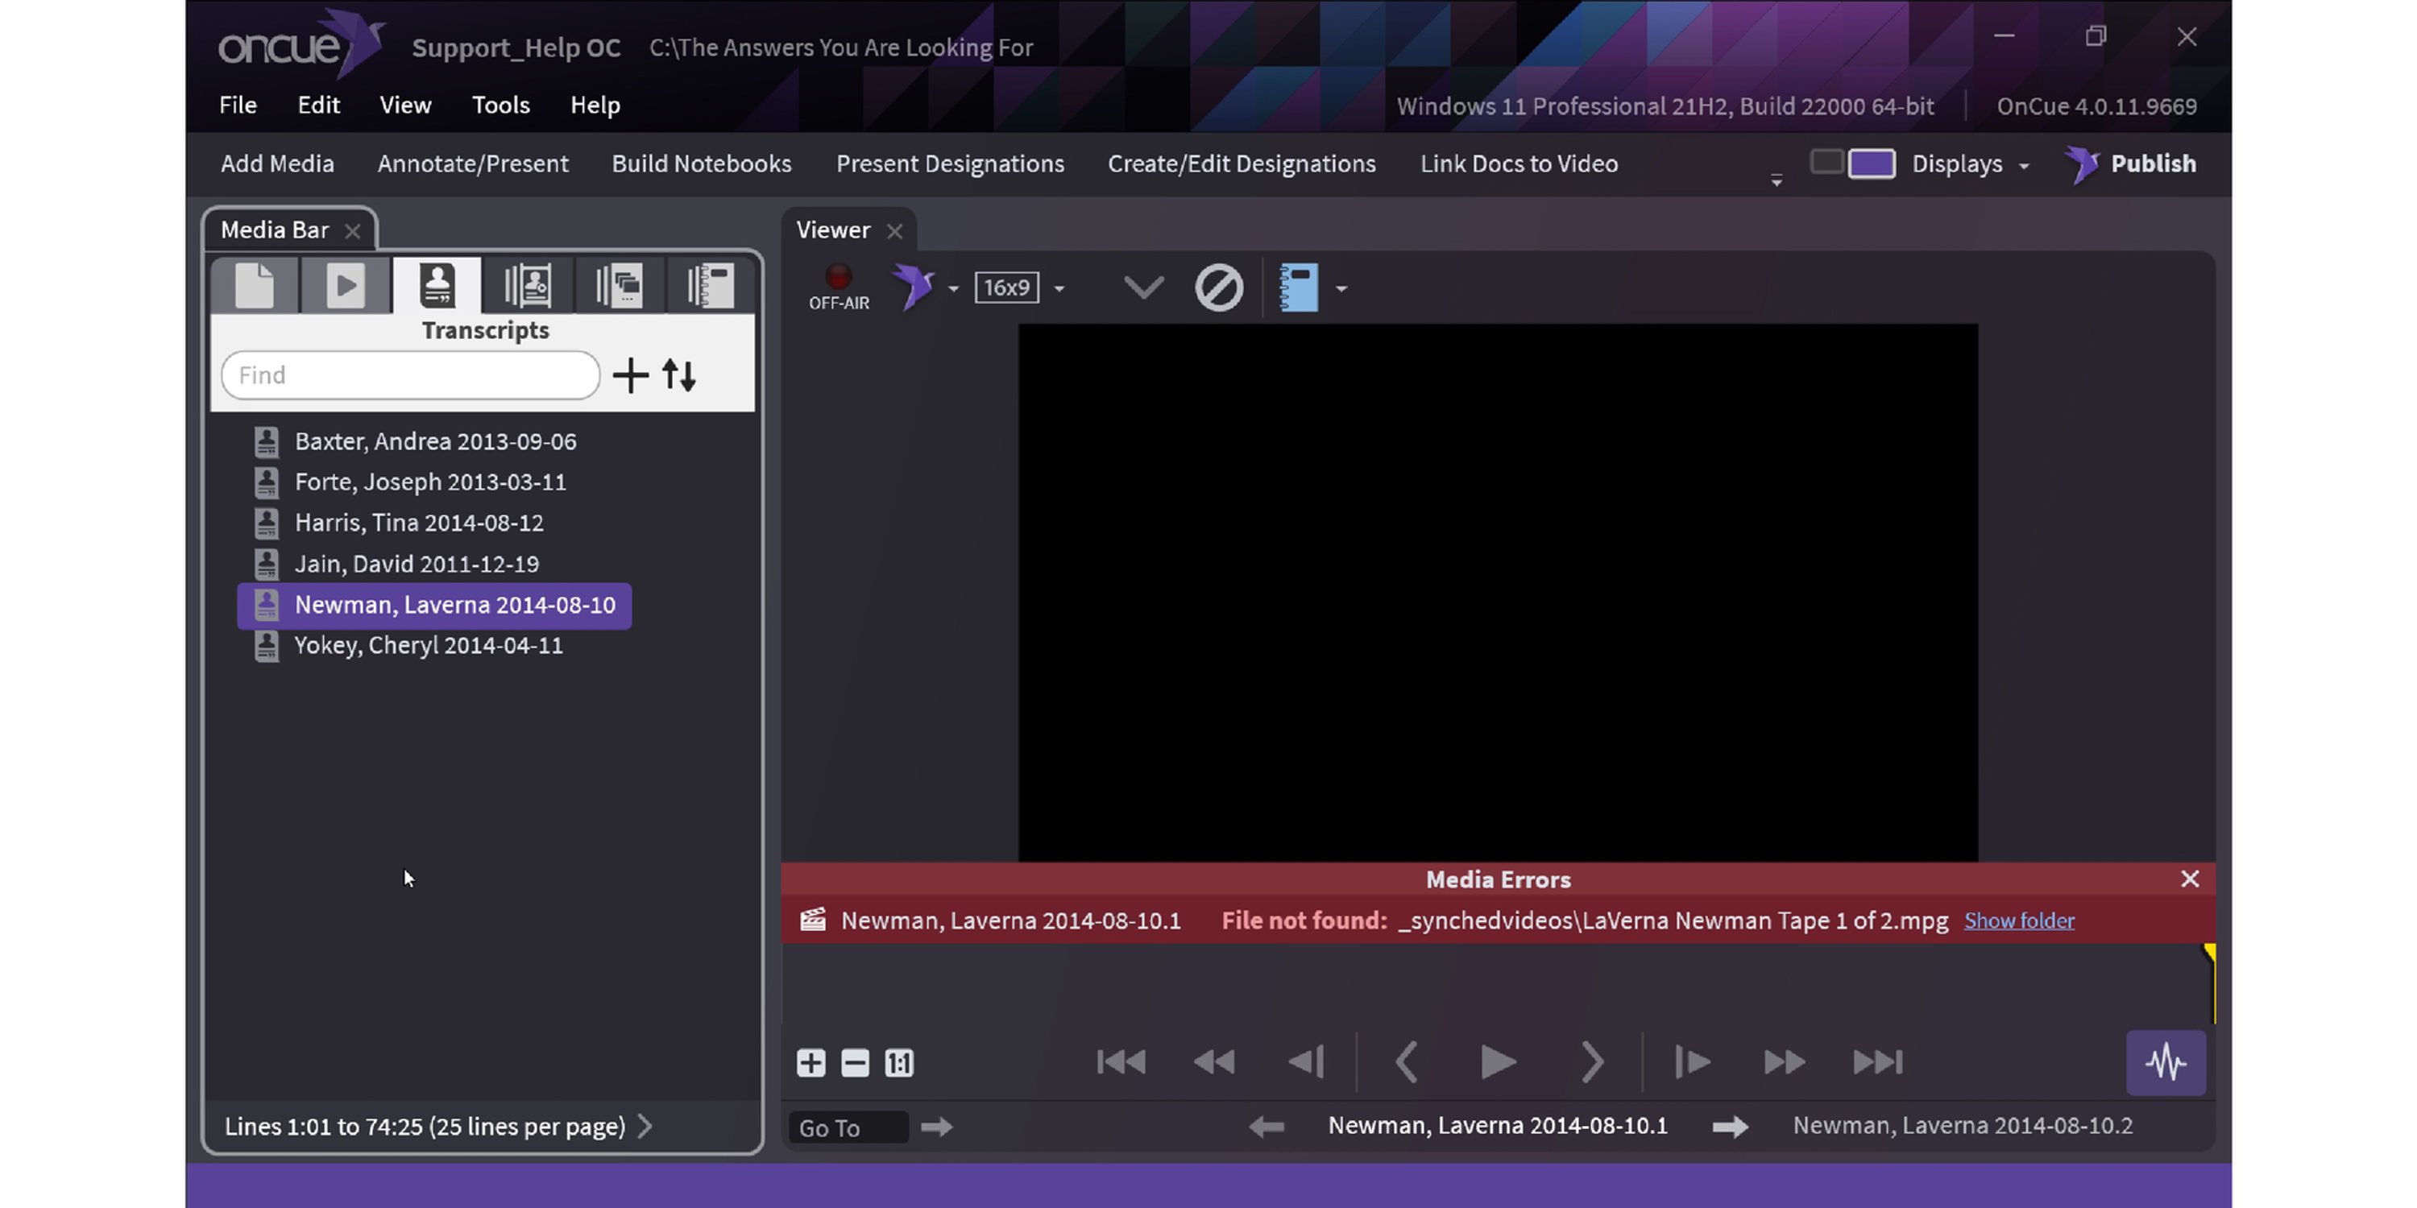The image size is (2417, 1208).
Task: Click the blocked circle clear icon in Viewer
Action: point(1218,287)
